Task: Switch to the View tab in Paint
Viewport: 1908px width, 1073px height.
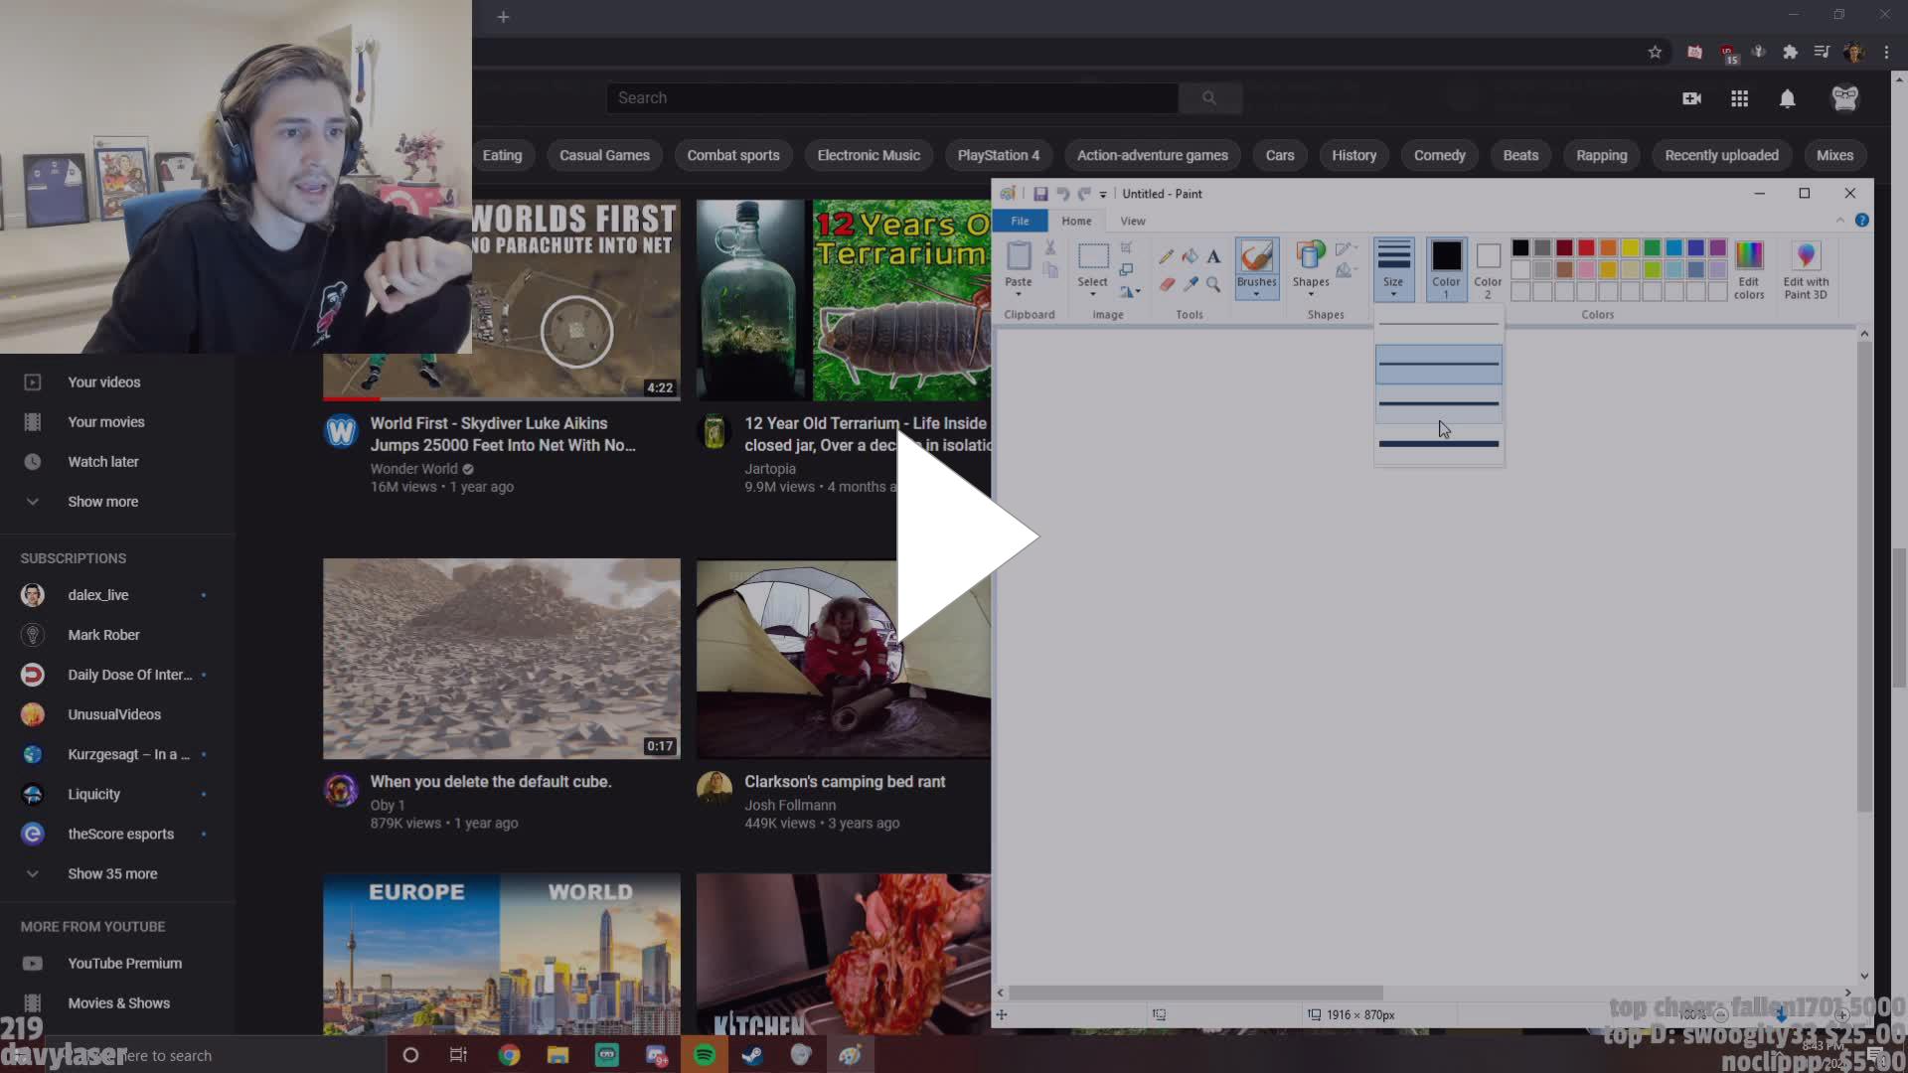Action: (x=1133, y=221)
